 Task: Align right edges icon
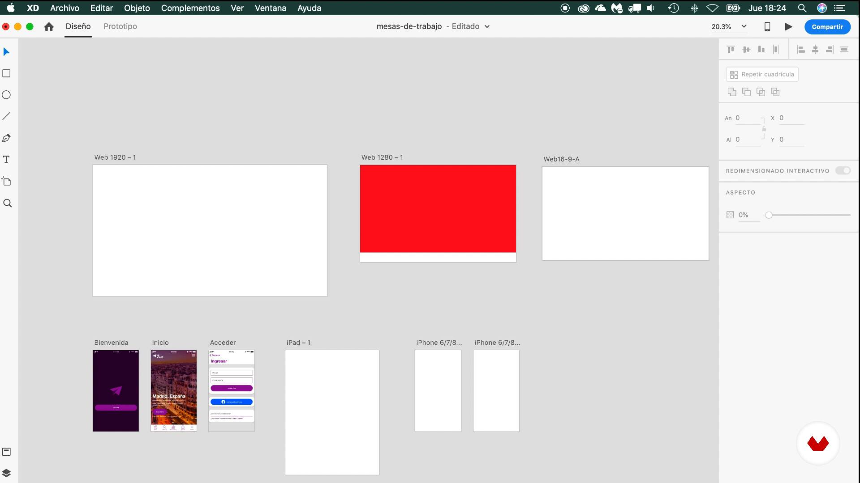[x=830, y=50]
